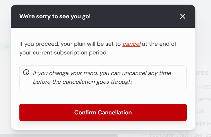Click the faded "ups" feature line

200,112
